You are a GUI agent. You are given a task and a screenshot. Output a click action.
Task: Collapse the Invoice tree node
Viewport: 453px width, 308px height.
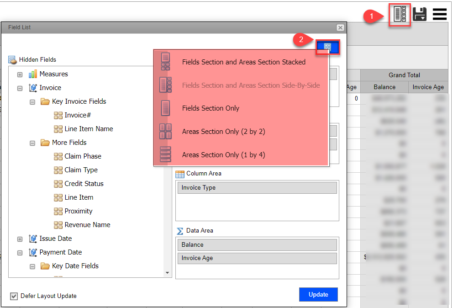click(20, 88)
